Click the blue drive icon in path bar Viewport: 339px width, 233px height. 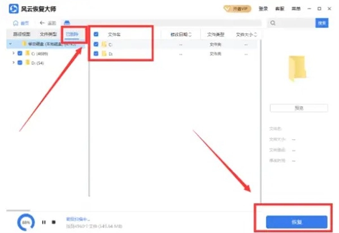click(67, 23)
